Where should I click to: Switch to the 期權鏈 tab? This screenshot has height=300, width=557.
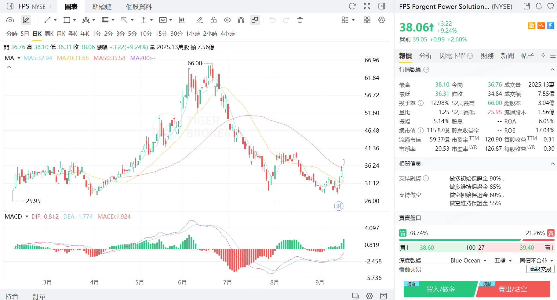click(x=102, y=7)
